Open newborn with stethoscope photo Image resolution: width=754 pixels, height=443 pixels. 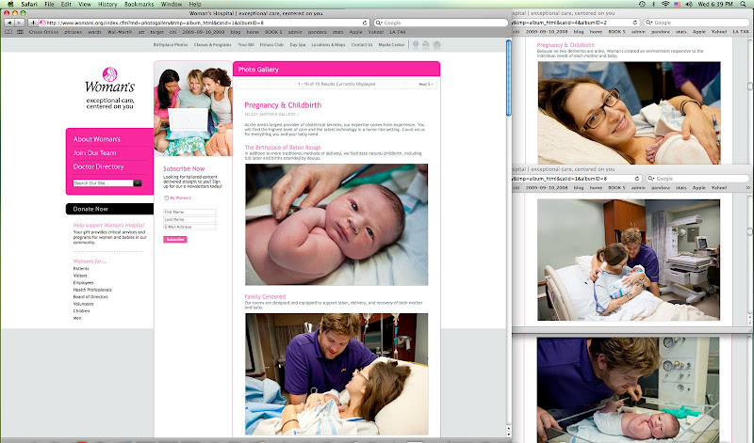coord(336,225)
